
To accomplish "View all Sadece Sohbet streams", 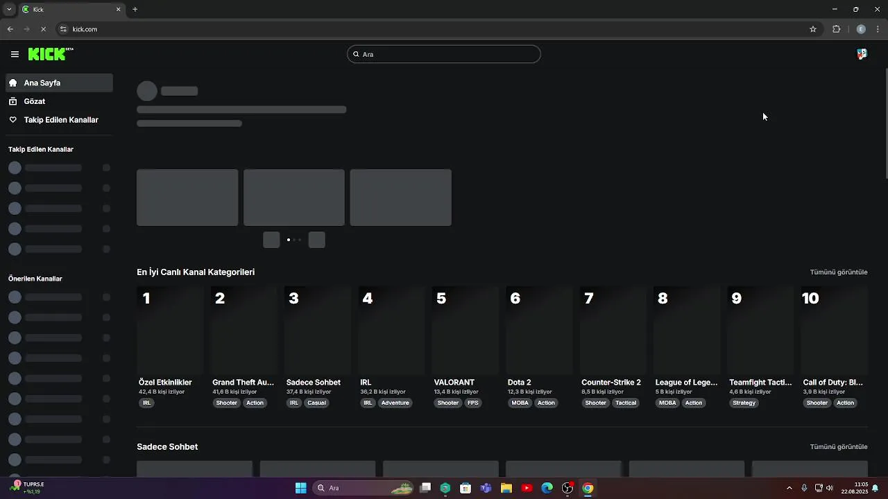I will [x=839, y=446].
